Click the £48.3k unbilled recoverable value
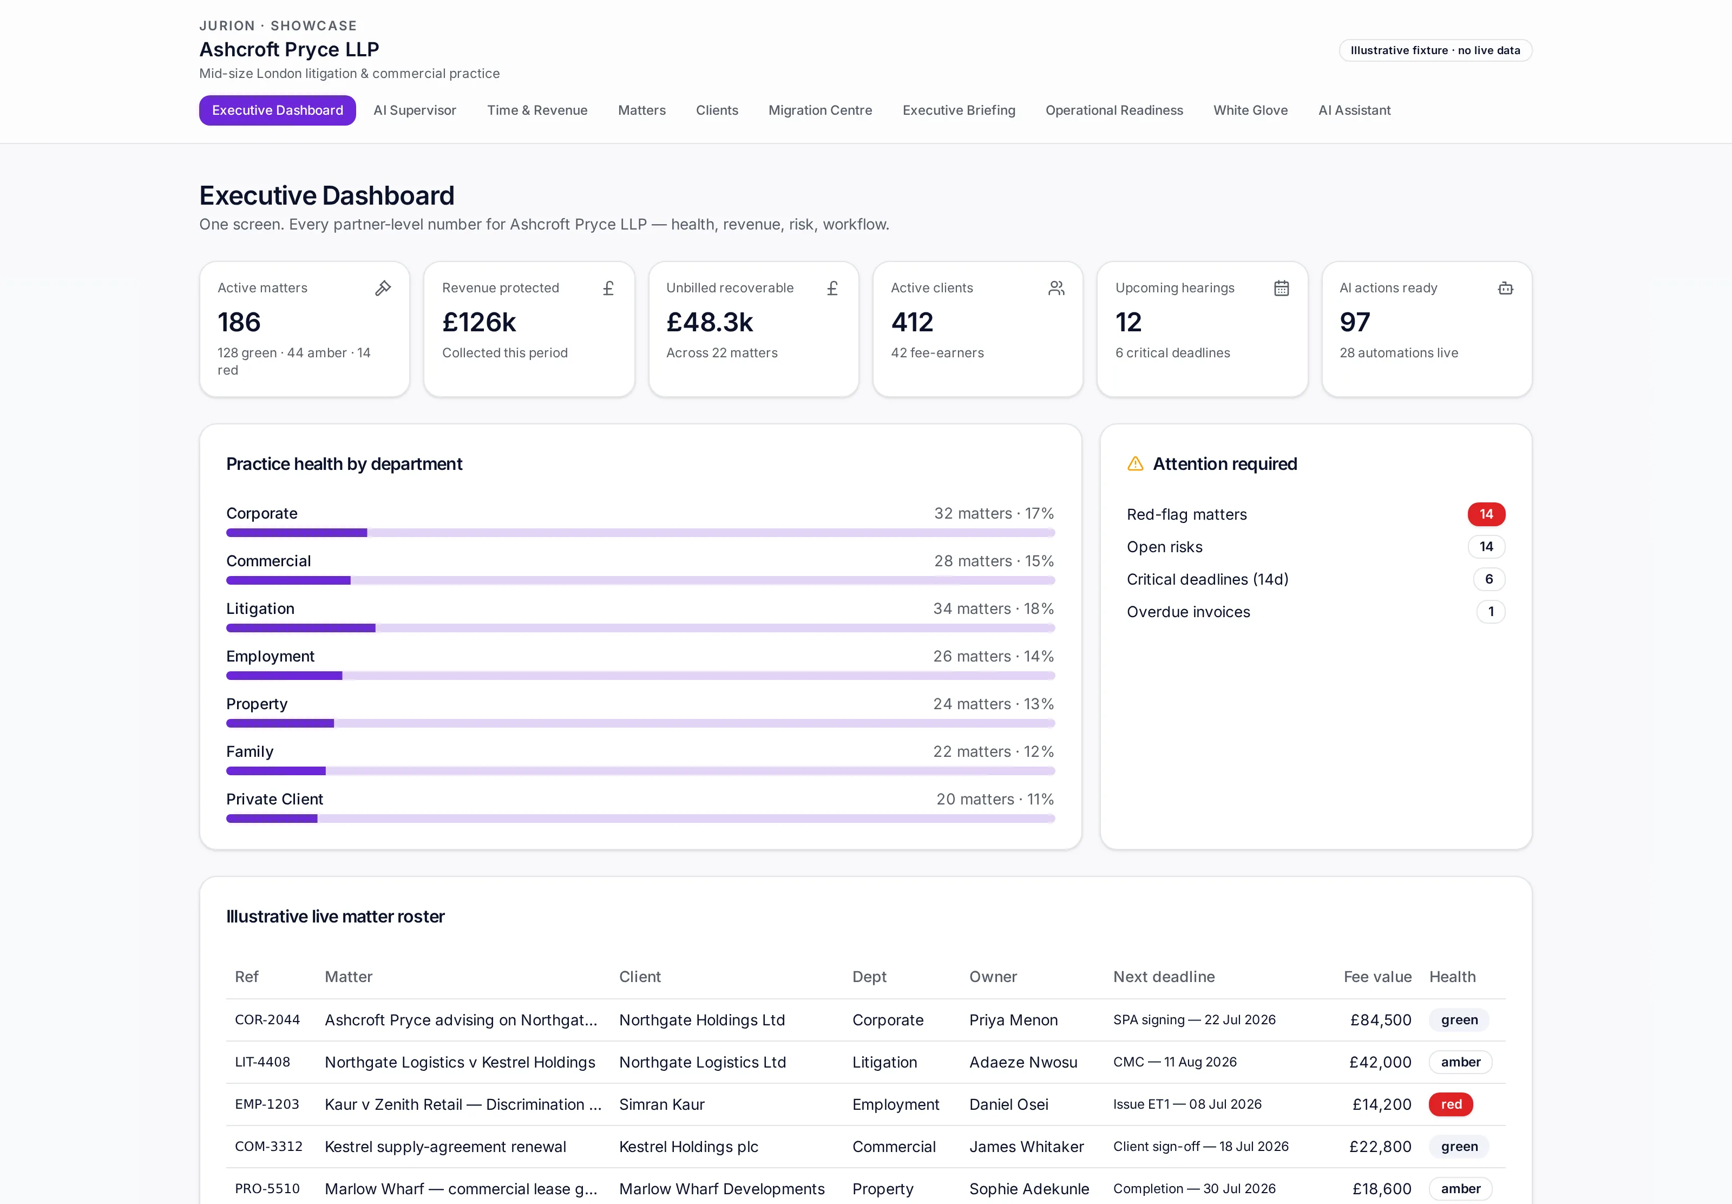The image size is (1732, 1204). (x=710, y=322)
